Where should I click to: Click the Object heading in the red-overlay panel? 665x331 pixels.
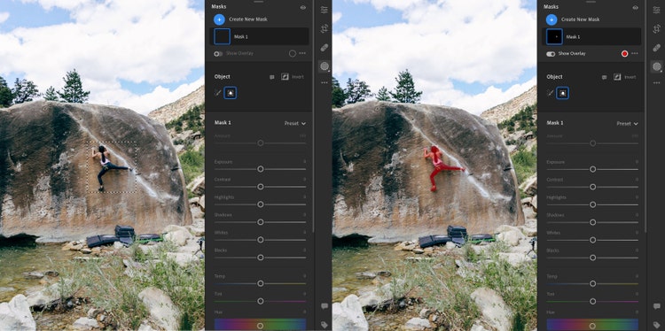coord(555,77)
